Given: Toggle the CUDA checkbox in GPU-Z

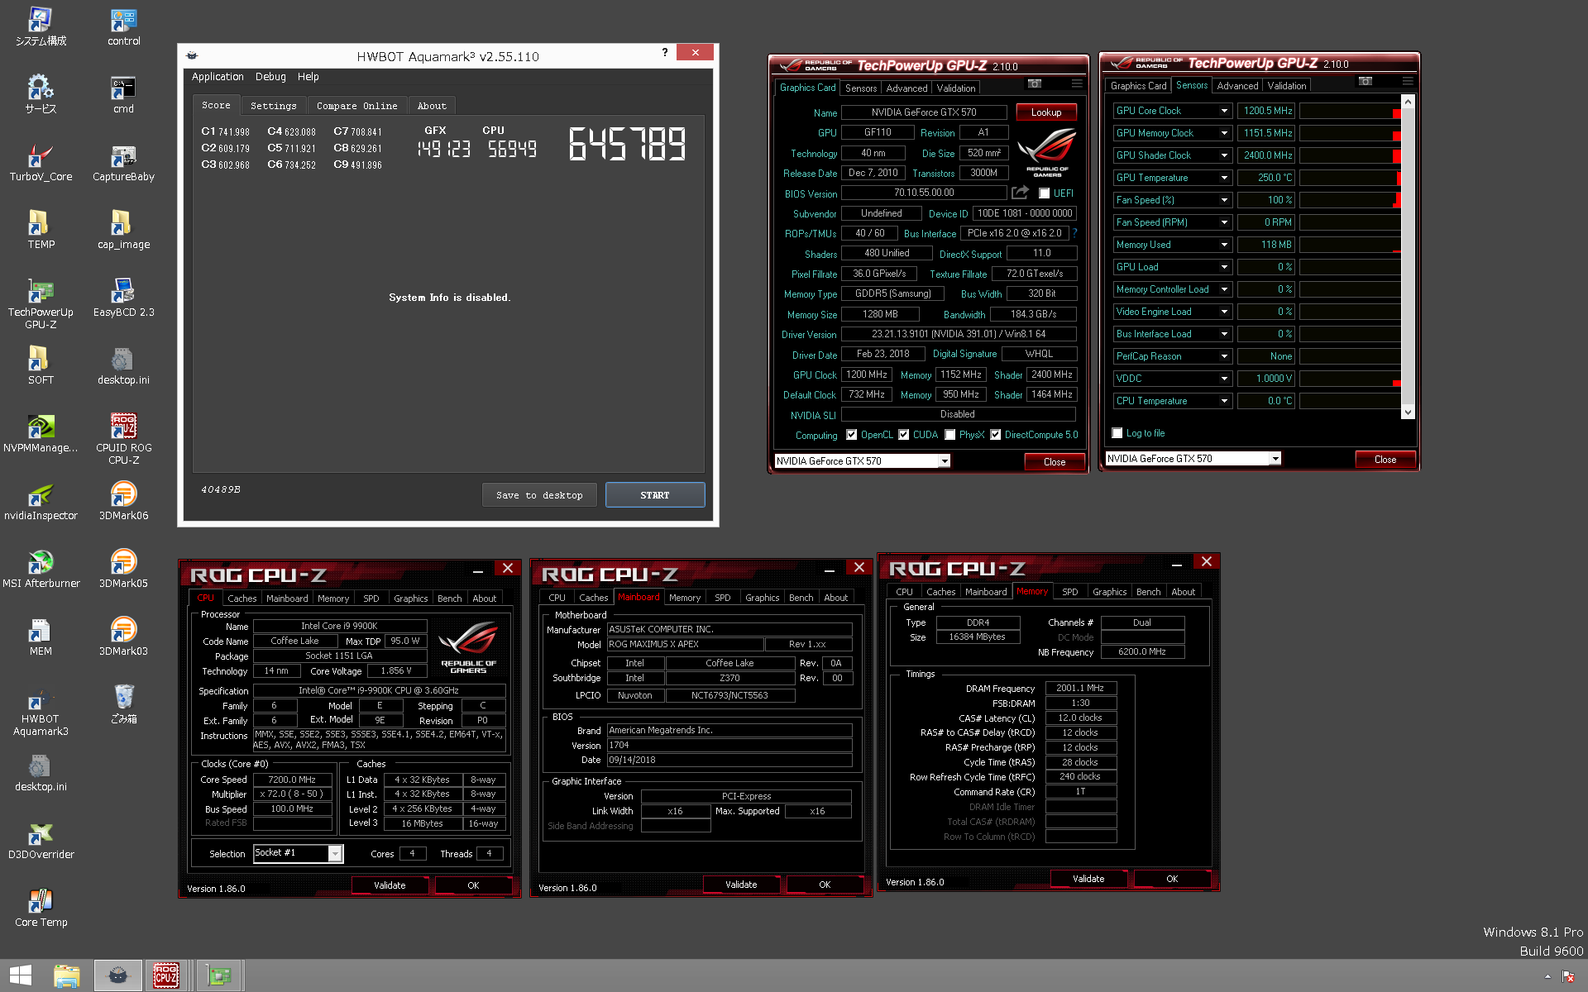Looking at the screenshot, I should pos(904,435).
